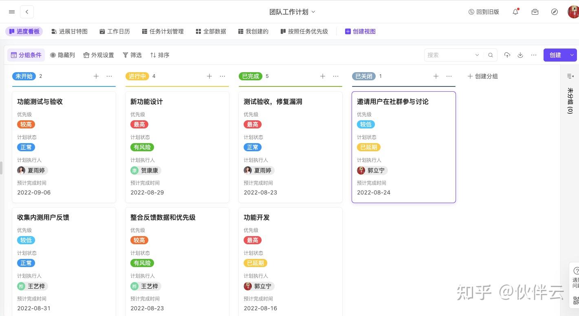The width and height of the screenshot is (579, 316).
Task: Open the hamburger menu icon
Action: pyautogui.click(x=12, y=12)
